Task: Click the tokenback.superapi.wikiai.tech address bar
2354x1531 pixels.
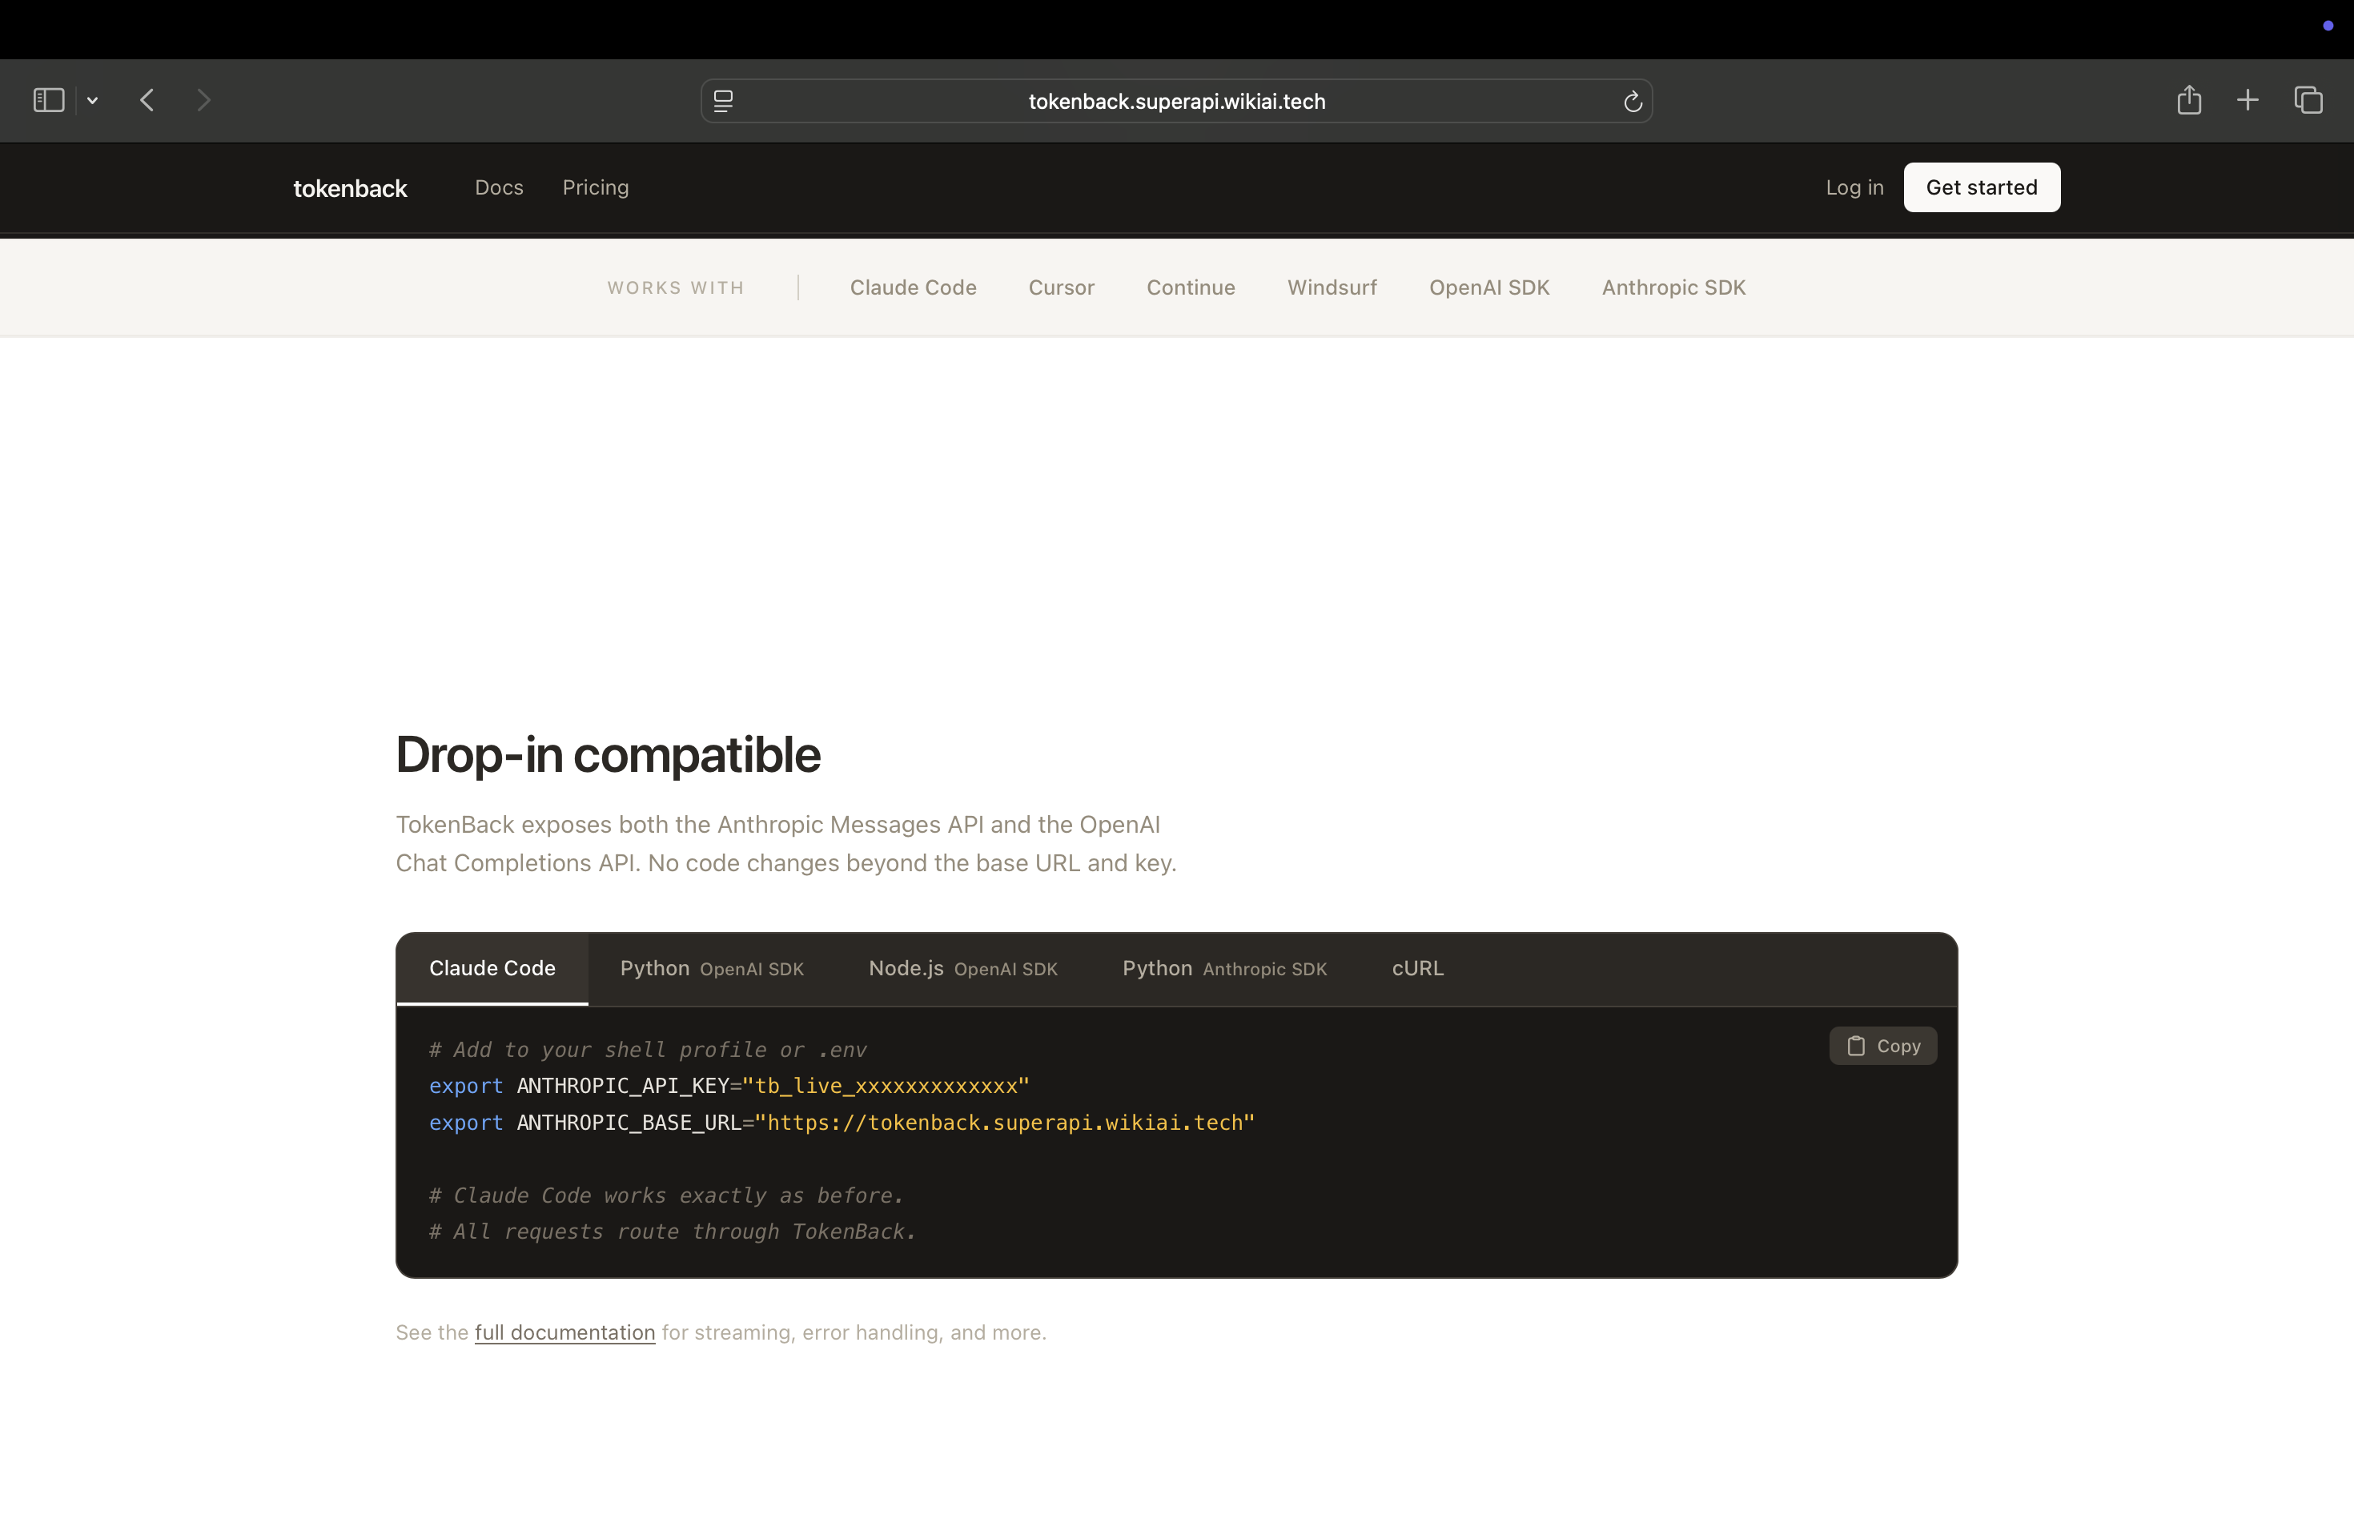Action: tap(1176, 101)
